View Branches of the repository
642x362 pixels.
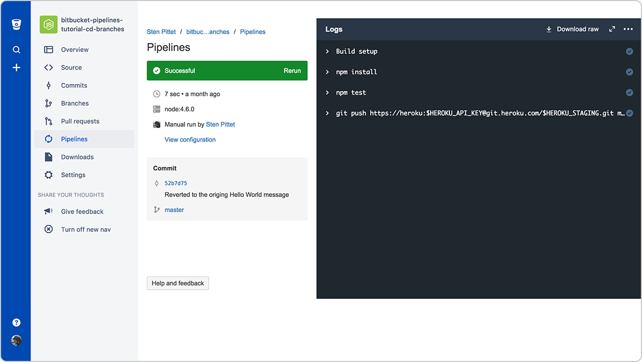(x=75, y=103)
